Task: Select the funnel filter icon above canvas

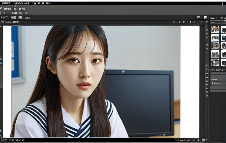Action: click(184, 22)
